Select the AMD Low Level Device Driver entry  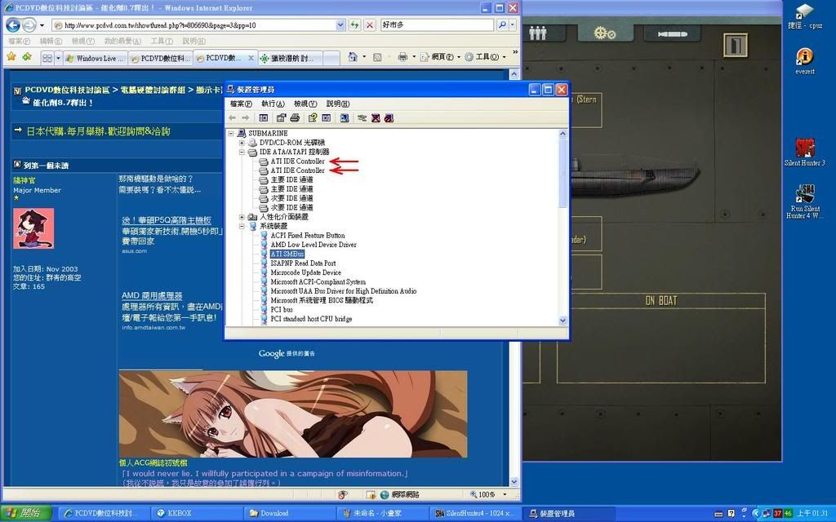click(313, 245)
